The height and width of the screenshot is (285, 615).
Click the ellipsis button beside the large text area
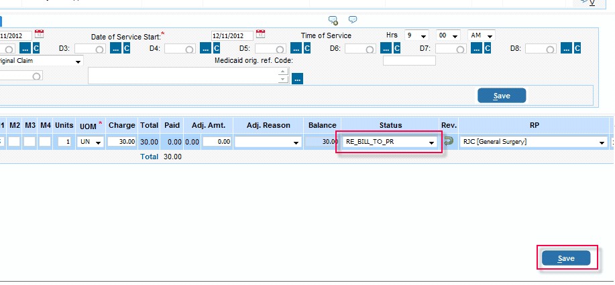(298, 79)
